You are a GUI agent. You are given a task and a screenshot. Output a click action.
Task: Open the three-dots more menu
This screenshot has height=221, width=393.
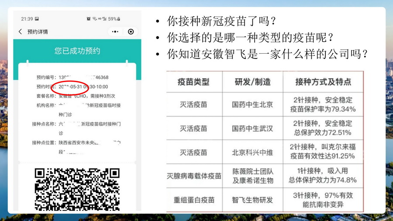115,31
